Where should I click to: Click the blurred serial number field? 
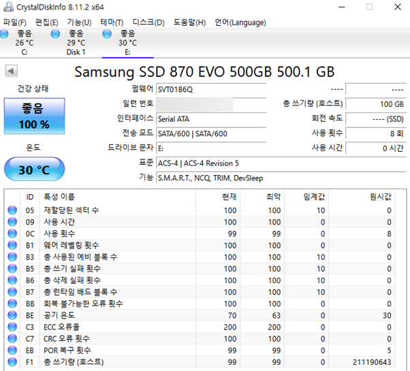click(x=195, y=104)
